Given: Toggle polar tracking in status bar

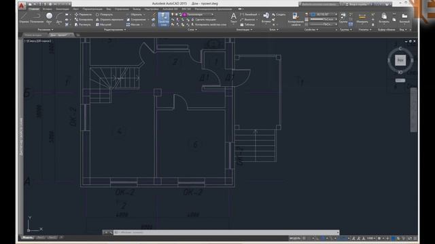Looking at the screenshot, I should [x=323, y=238].
